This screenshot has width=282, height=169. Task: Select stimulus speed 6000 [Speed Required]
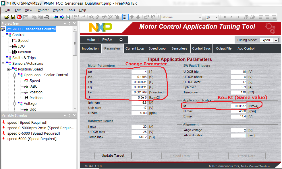pyautogui.click(x=32, y=139)
